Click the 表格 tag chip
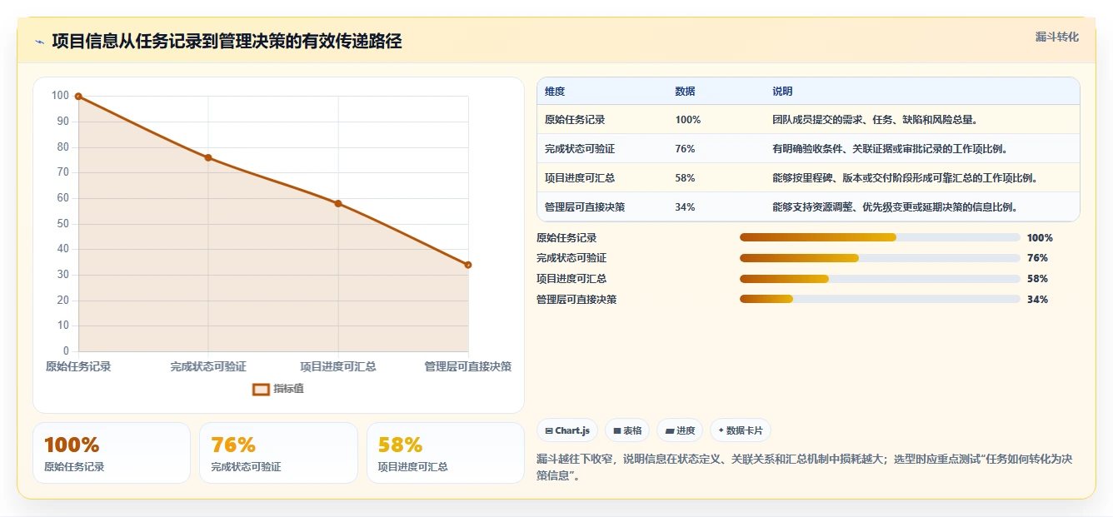Screen dimensions: 1113x517 tap(627, 430)
